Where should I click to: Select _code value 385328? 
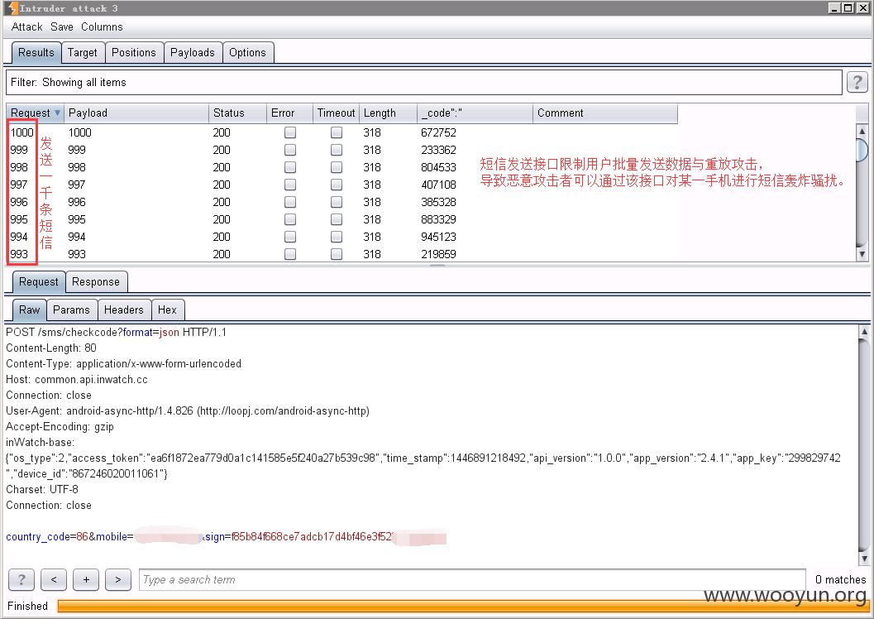pyautogui.click(x=439, y=202)
